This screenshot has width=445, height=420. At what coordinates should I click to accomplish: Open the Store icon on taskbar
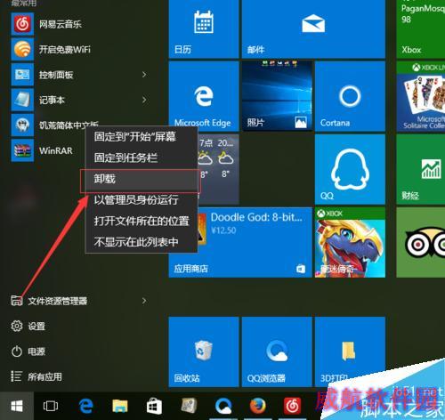tap(154, 406)
